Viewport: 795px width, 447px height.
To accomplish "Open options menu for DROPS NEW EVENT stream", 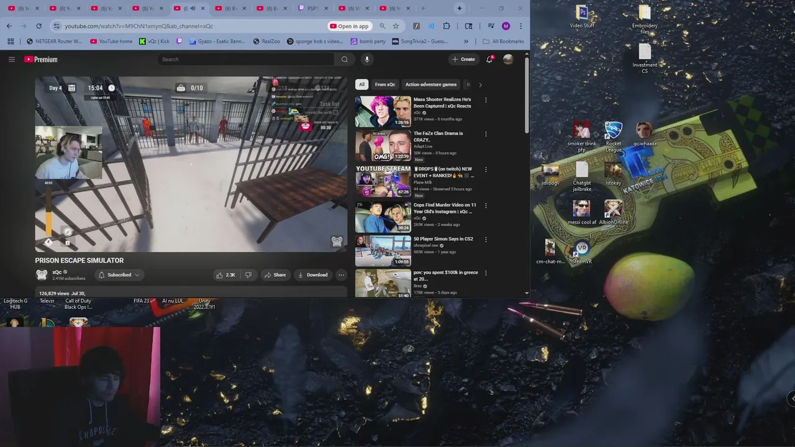I will pyautogui.click(x=486, y=169).
